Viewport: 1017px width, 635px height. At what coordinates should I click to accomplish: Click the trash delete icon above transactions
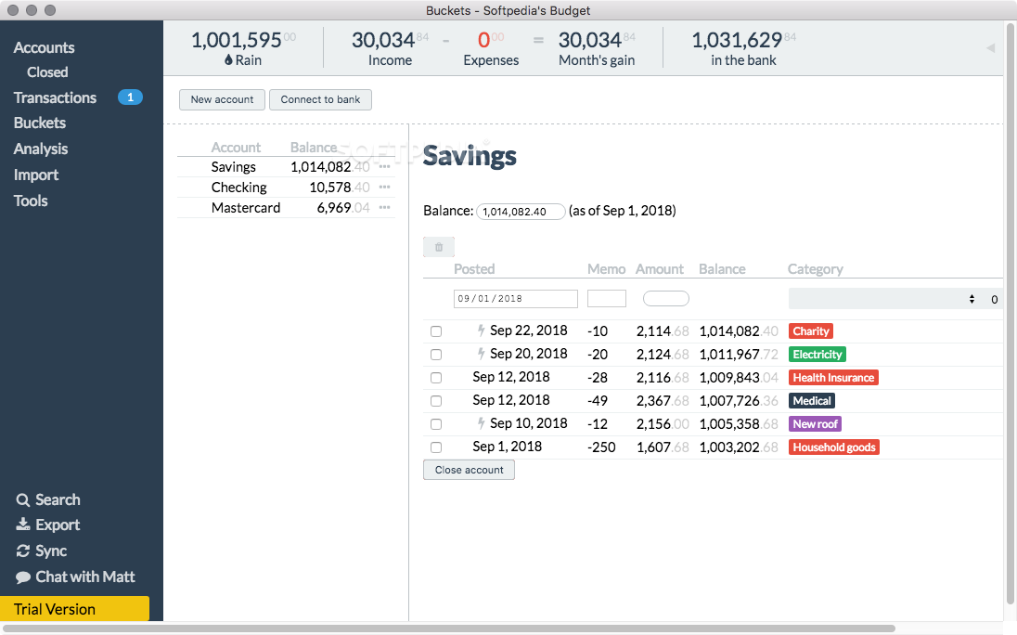[x=439, y=247]
